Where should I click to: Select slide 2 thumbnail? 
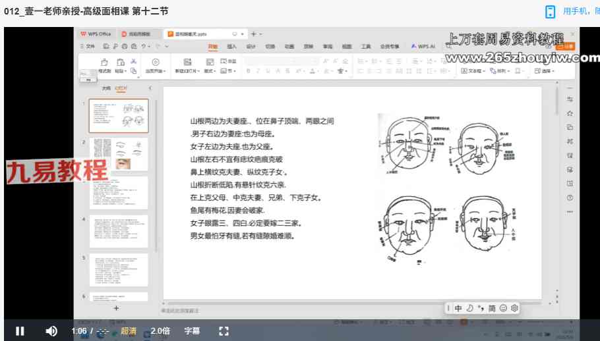point(119,154)
